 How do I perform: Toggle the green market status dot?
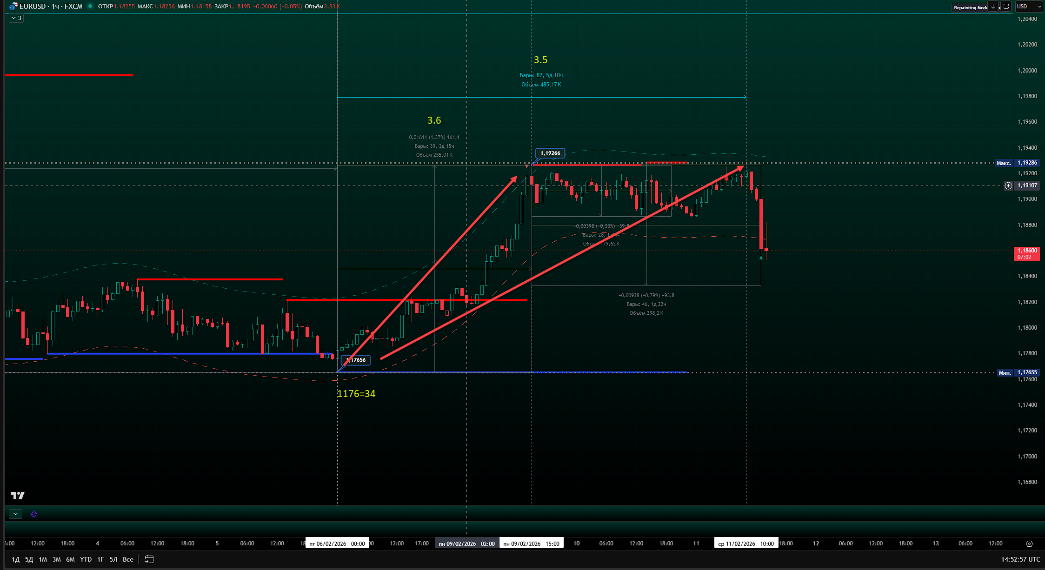pos(90,7)
